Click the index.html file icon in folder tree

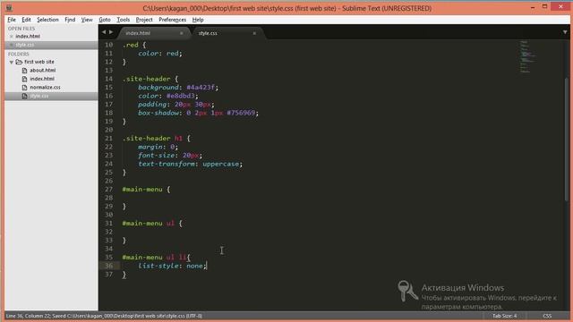[x=24, y=79]
